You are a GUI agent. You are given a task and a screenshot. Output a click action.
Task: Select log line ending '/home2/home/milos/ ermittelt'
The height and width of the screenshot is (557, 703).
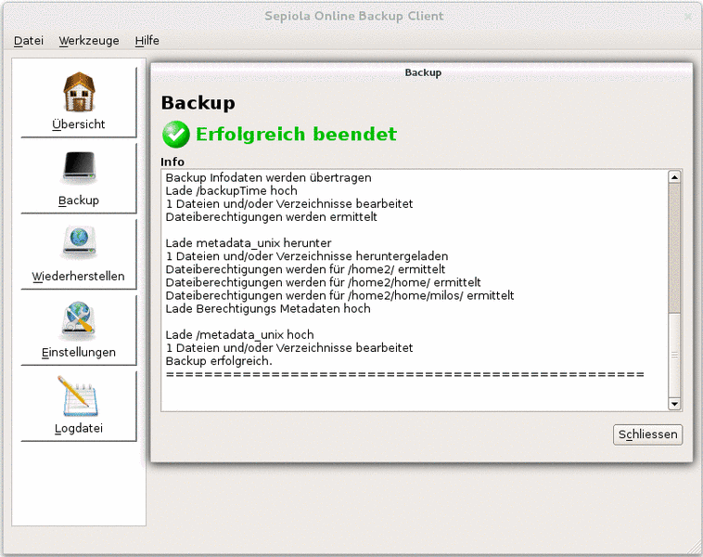pos(339,295)
